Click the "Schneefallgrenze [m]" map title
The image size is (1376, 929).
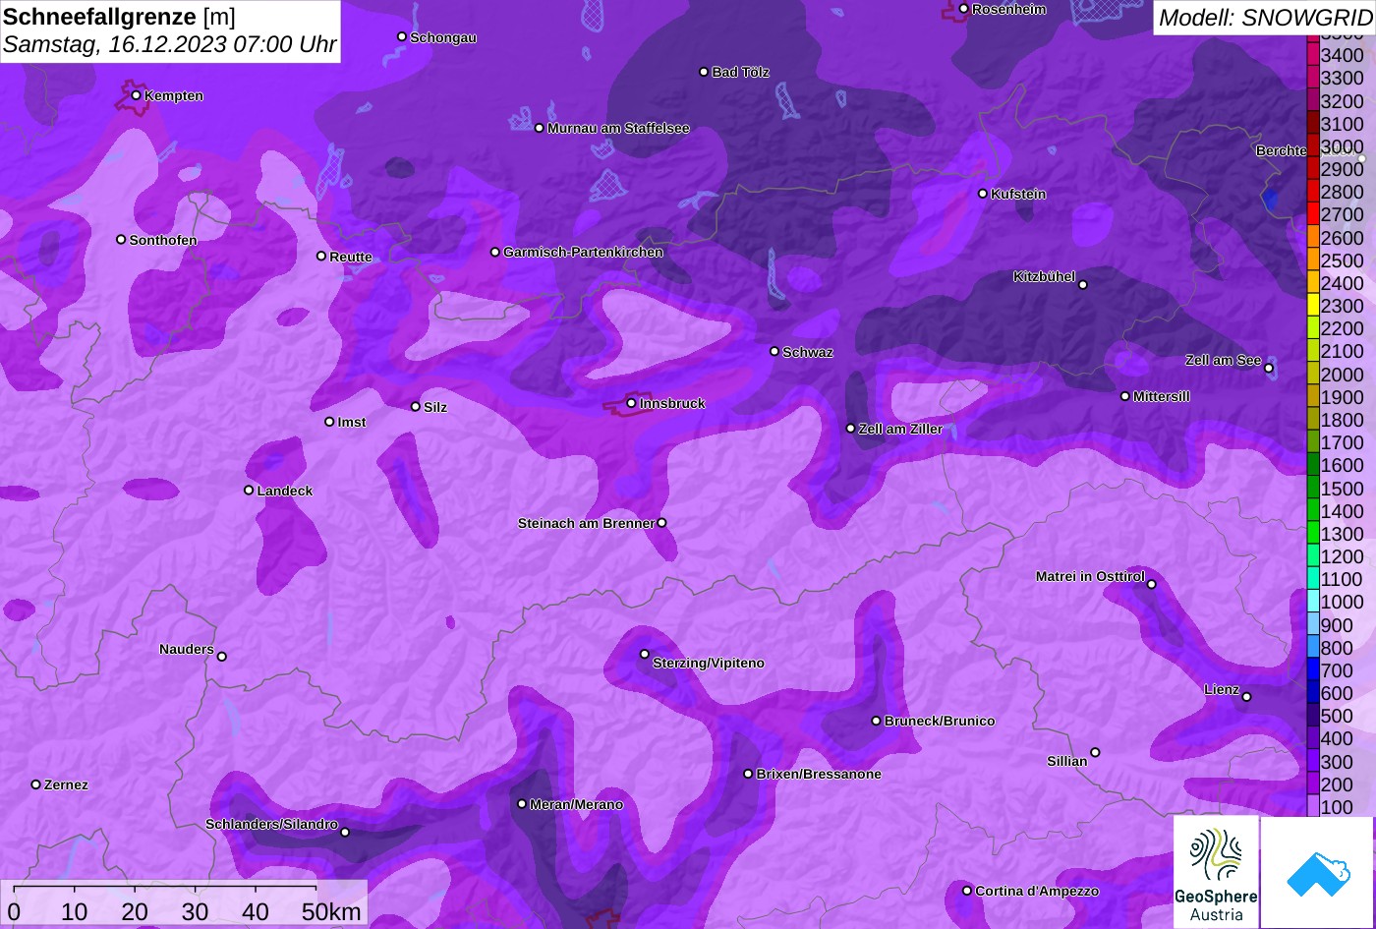[x=120, y=16]
